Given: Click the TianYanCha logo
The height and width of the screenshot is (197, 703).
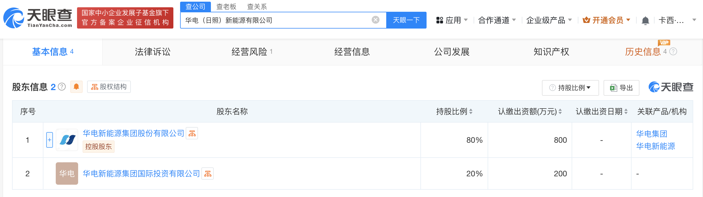Looking at the screenshot, I should (x=38, y=18).
